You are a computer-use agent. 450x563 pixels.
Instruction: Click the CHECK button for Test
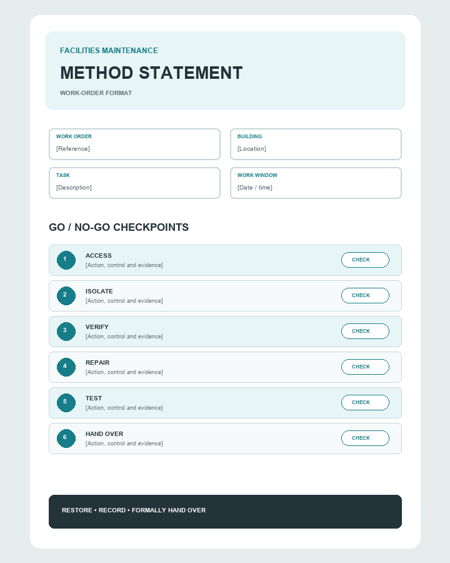tap(365, 402)
